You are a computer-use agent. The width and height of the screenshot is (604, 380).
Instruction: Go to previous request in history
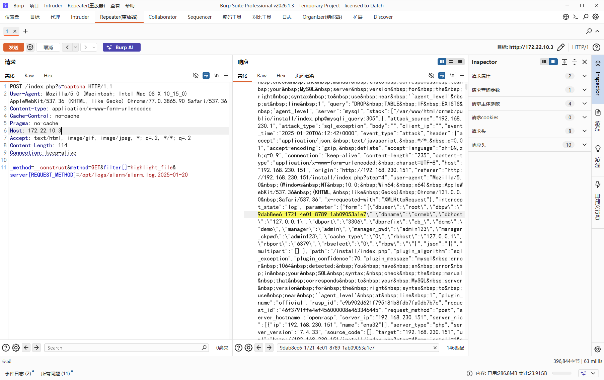pos(67,47)
